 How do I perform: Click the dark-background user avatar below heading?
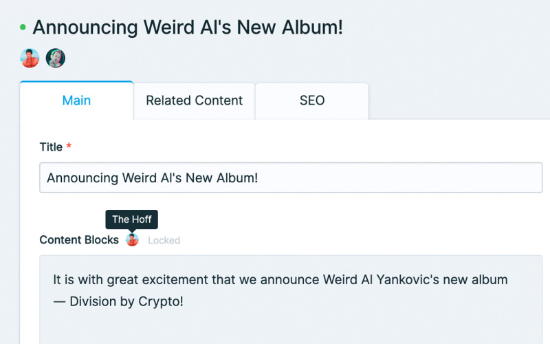click(x=56, y=58)
